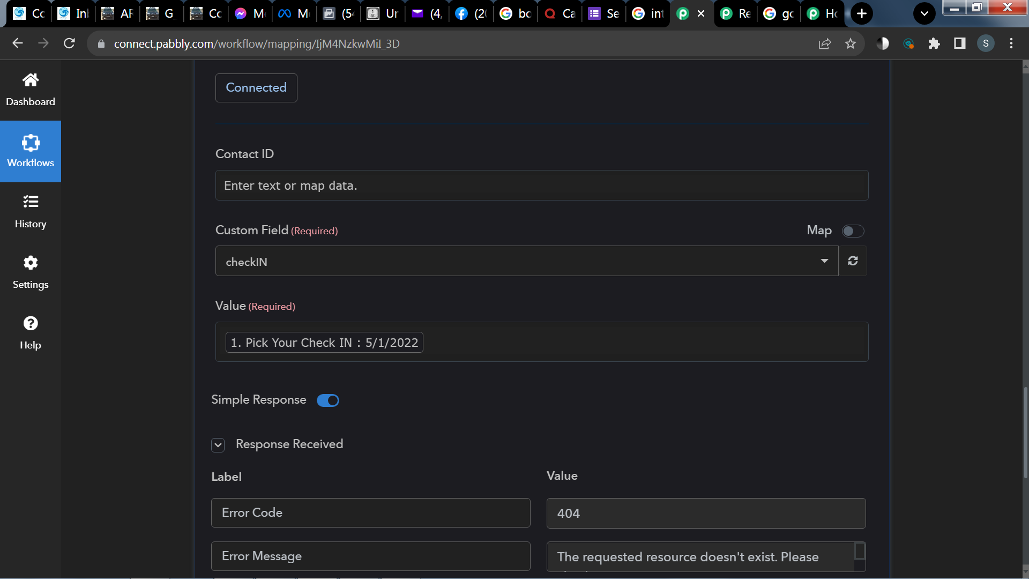Click the page vertical scrollbar
Screen dimensions: 1029x579
tap(1025, 432)
